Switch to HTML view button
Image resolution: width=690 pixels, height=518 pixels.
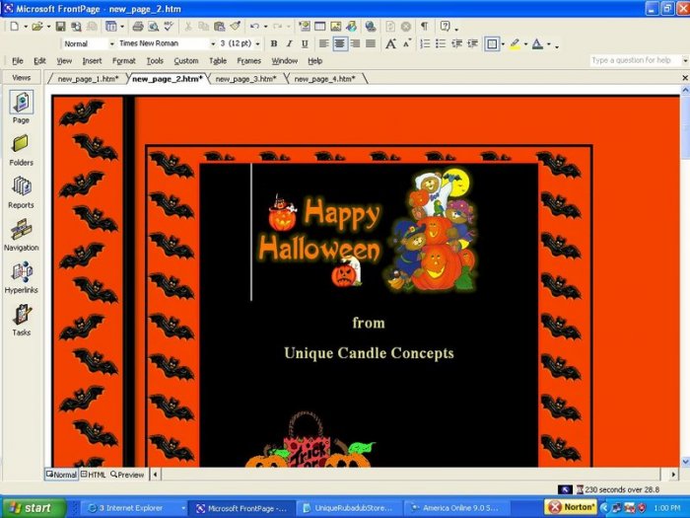pyautogui.click(x=94, y=475)
